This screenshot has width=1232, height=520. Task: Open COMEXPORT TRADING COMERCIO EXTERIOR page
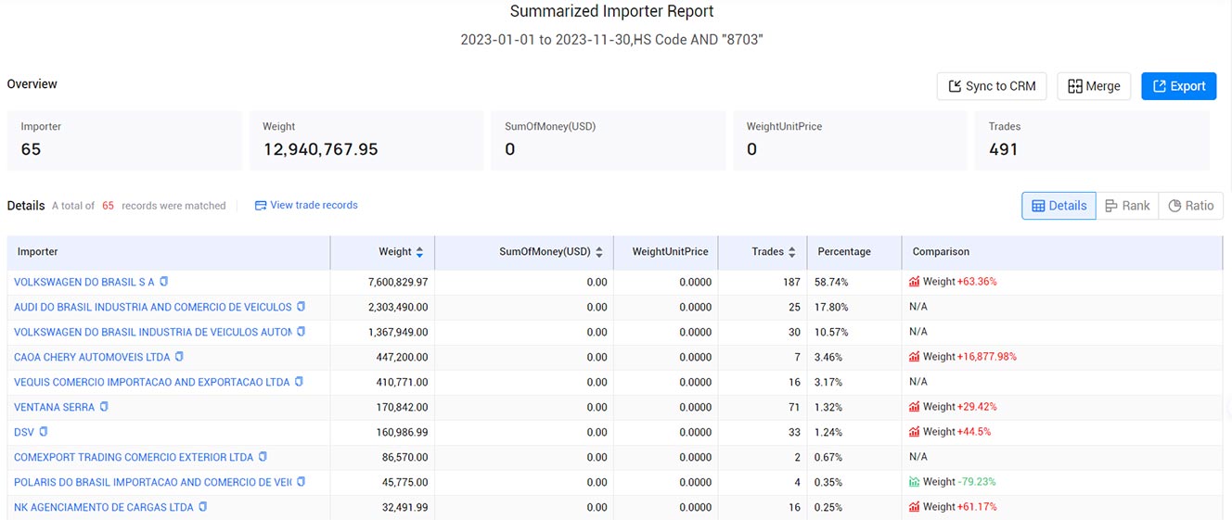click(134, 457)
